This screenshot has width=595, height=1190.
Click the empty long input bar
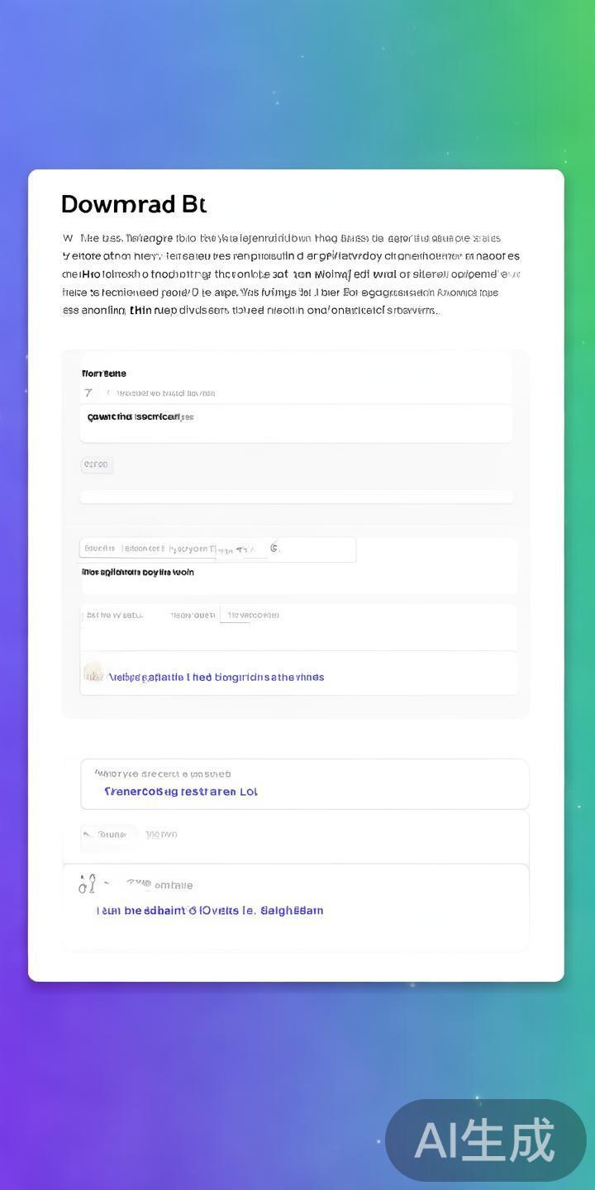click(296, 497)
